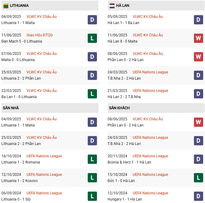
Task: Click the D badge for Hungary 1 - 1 Hà Lan
Action: [x=198, y=196]
